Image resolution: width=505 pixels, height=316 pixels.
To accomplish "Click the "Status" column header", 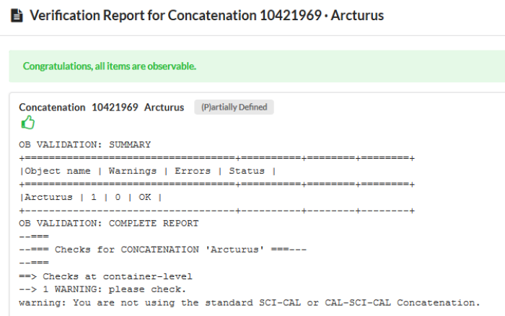I will (x=247, y=171).
